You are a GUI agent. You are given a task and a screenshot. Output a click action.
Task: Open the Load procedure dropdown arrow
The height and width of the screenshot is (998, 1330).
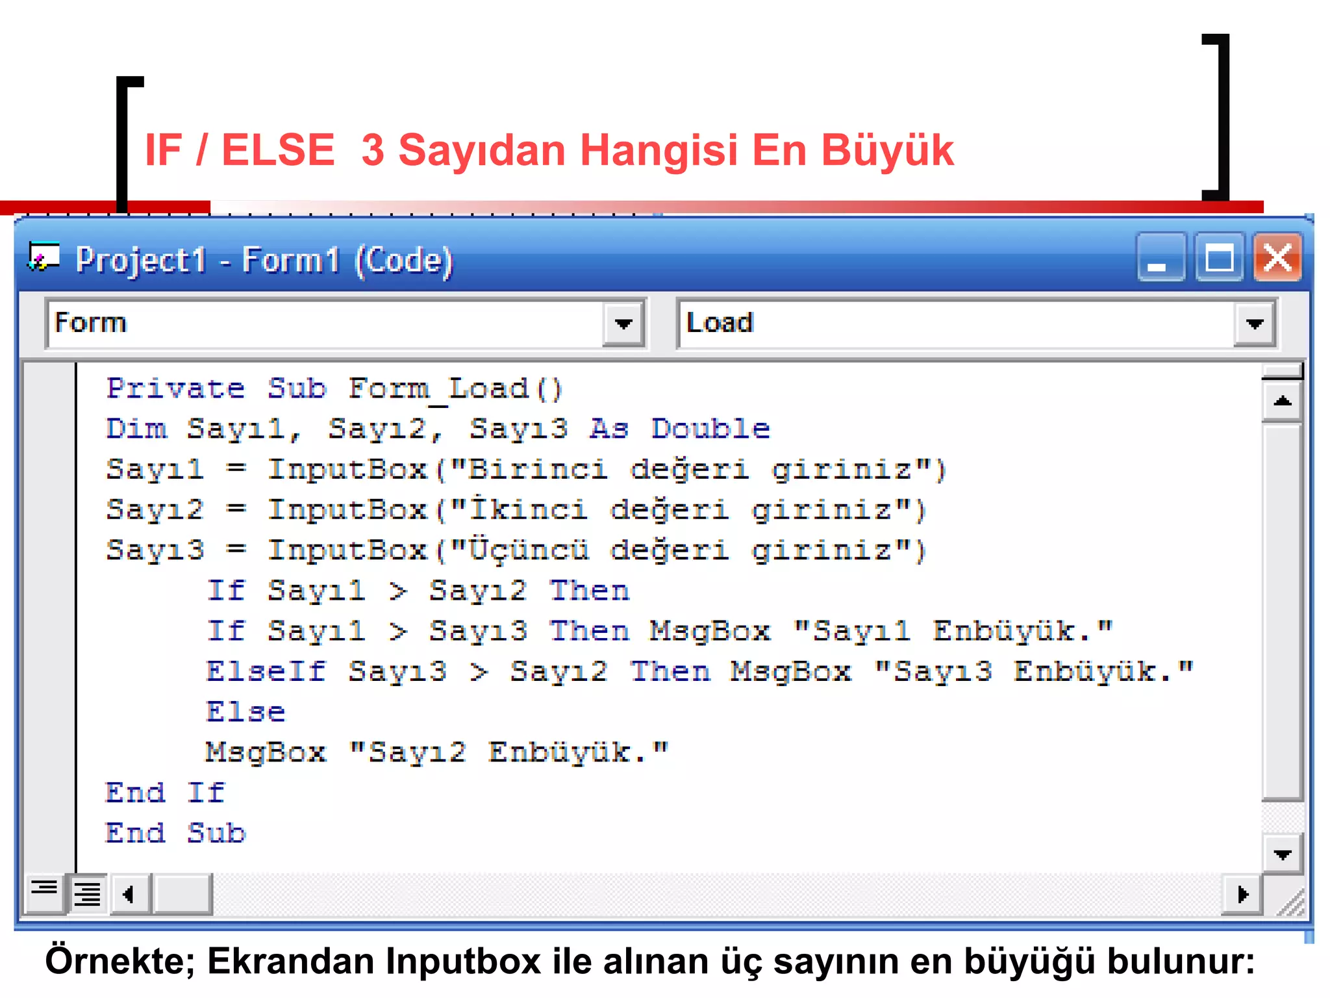1255,324
